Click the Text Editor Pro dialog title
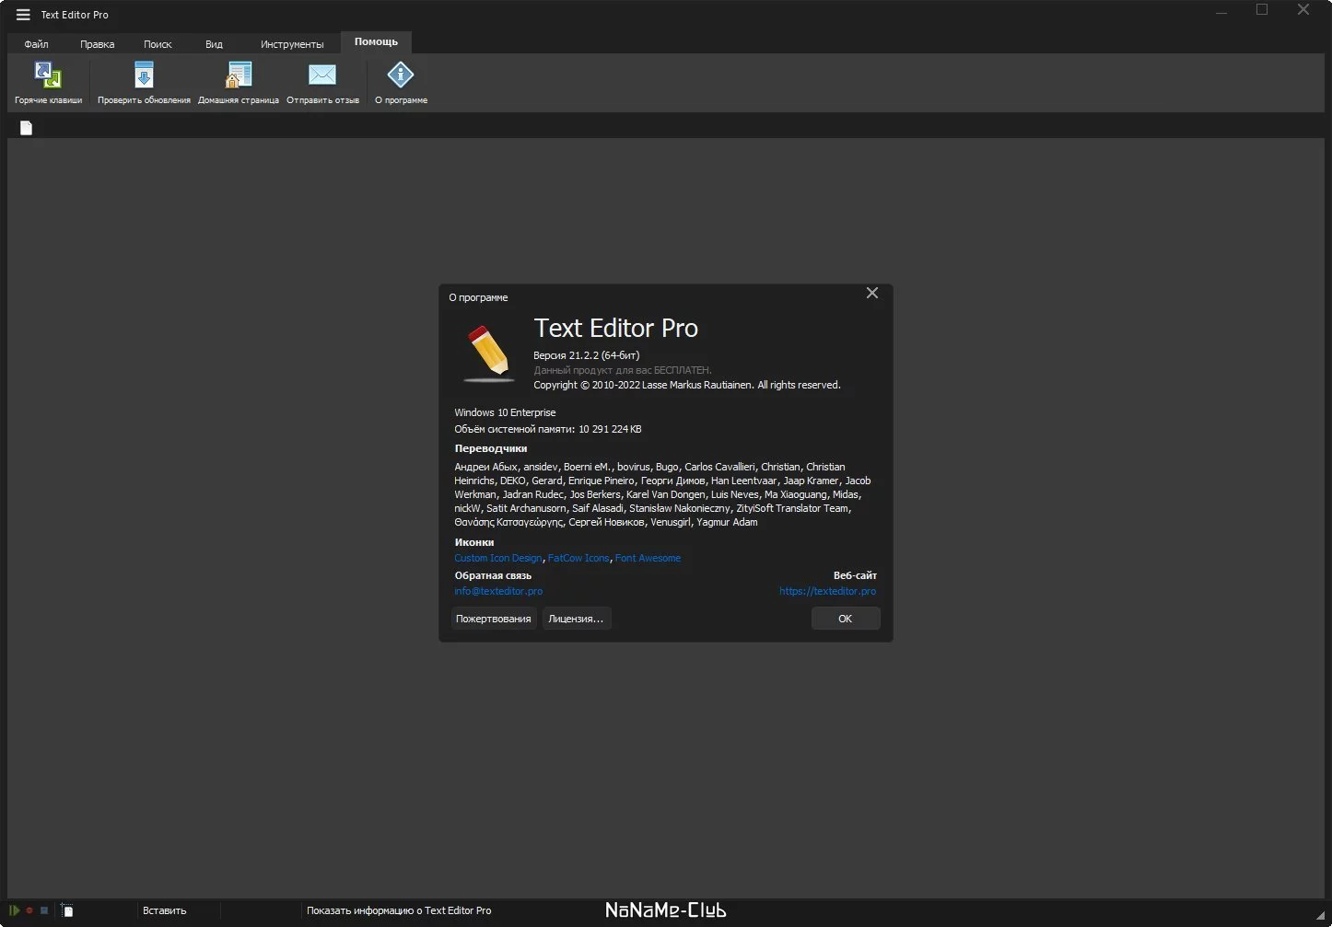Screen dimensions: 1332x927 click(615, 328)
